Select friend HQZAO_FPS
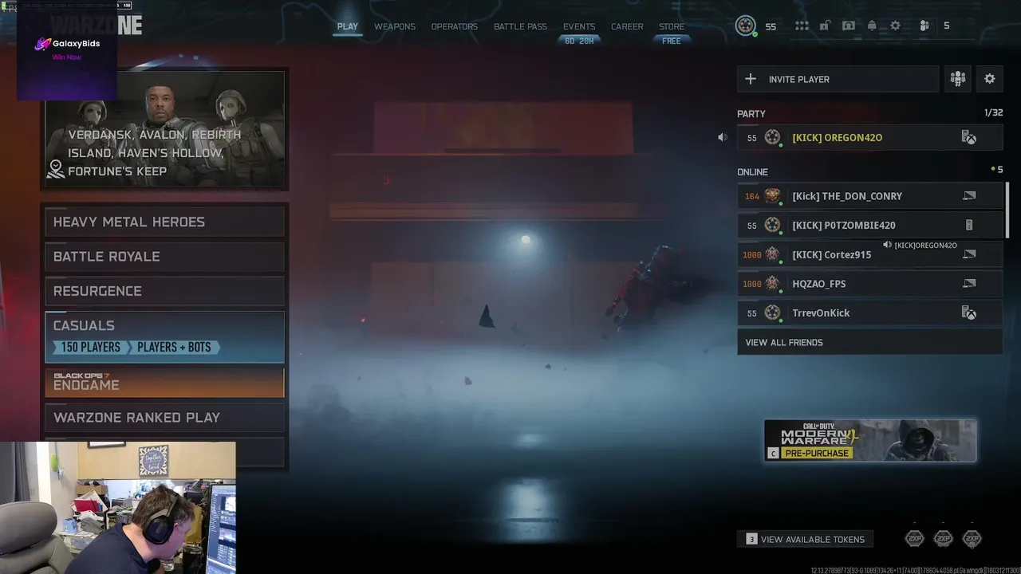1021x574 pixels. pos(870,284)
